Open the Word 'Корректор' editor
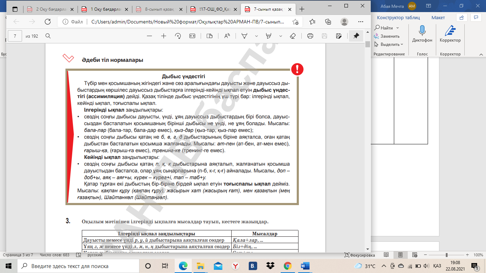486x273 pixels. (450, 34)
